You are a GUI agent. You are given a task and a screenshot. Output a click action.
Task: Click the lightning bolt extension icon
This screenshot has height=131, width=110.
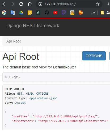[x=108, y=4]
